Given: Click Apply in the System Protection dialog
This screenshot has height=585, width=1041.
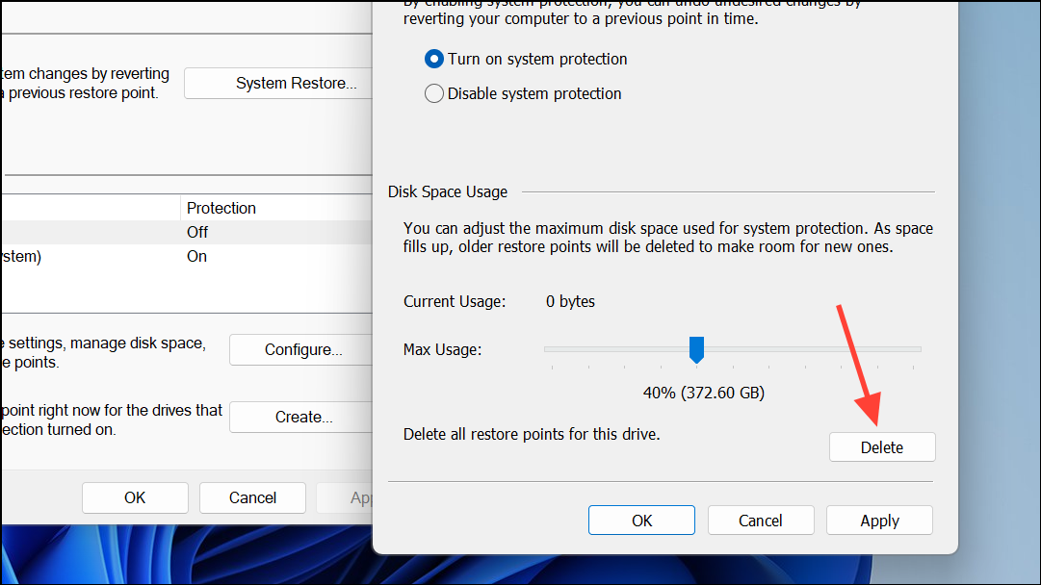Looking at the screenshot, I should point(878,520).
